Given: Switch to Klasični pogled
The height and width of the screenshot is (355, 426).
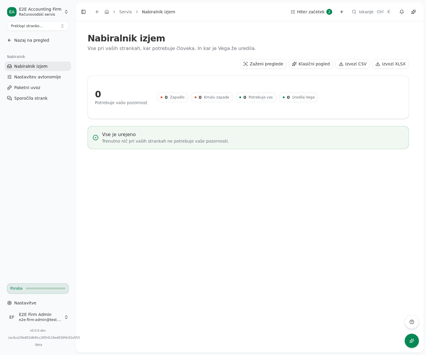Looking at the screenshot, I should pos(311,64).
